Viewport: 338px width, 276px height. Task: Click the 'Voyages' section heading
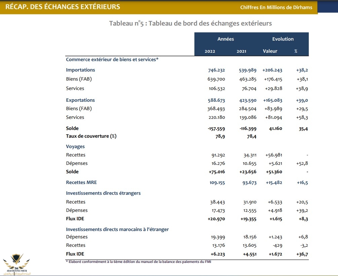(x=75, y=146)
